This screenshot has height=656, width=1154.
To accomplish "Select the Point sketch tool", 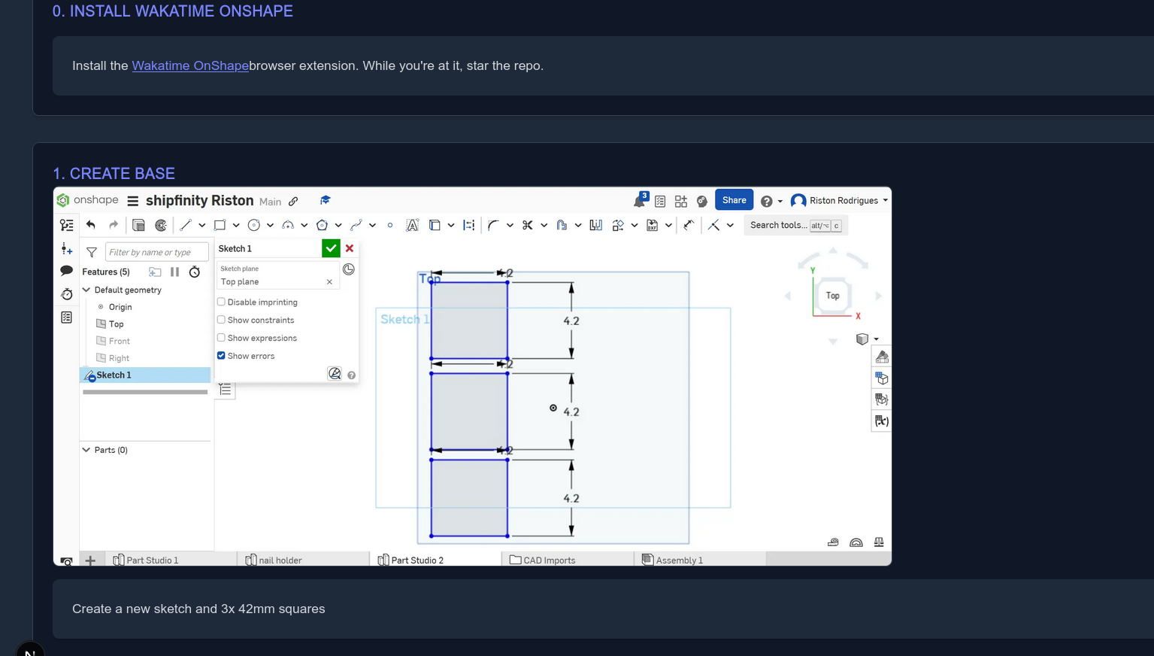I will tap(389, 225).
